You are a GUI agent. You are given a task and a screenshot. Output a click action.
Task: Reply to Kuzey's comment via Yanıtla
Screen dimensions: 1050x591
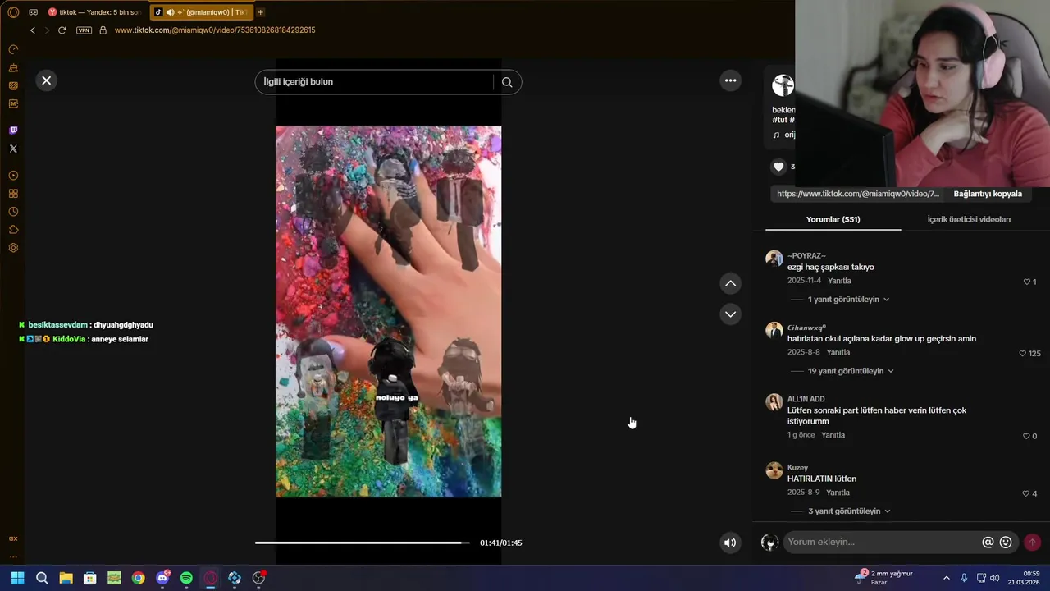coord(838,492)
